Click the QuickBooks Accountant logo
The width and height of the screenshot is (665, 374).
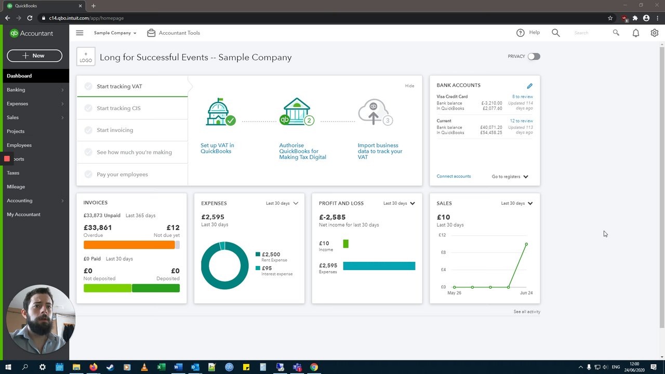coord(31,33)
